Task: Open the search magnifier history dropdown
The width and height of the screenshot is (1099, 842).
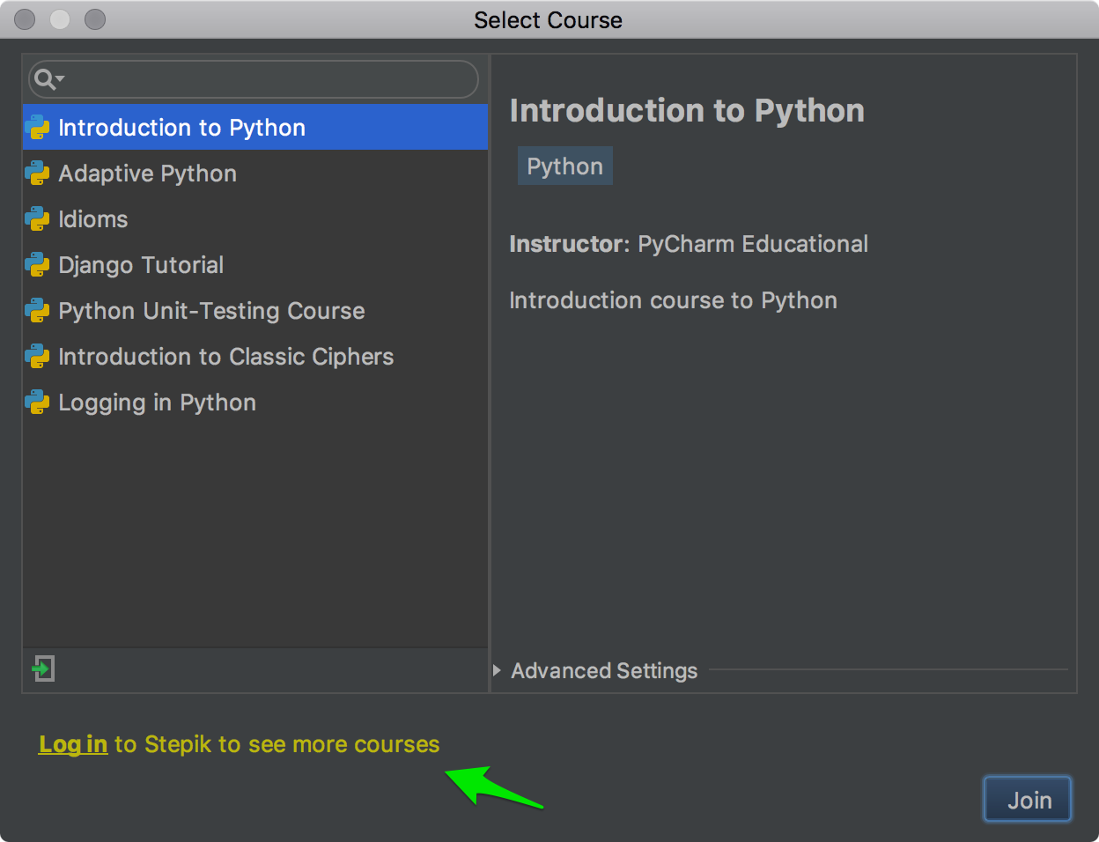Action: click(x=49, y=79)
